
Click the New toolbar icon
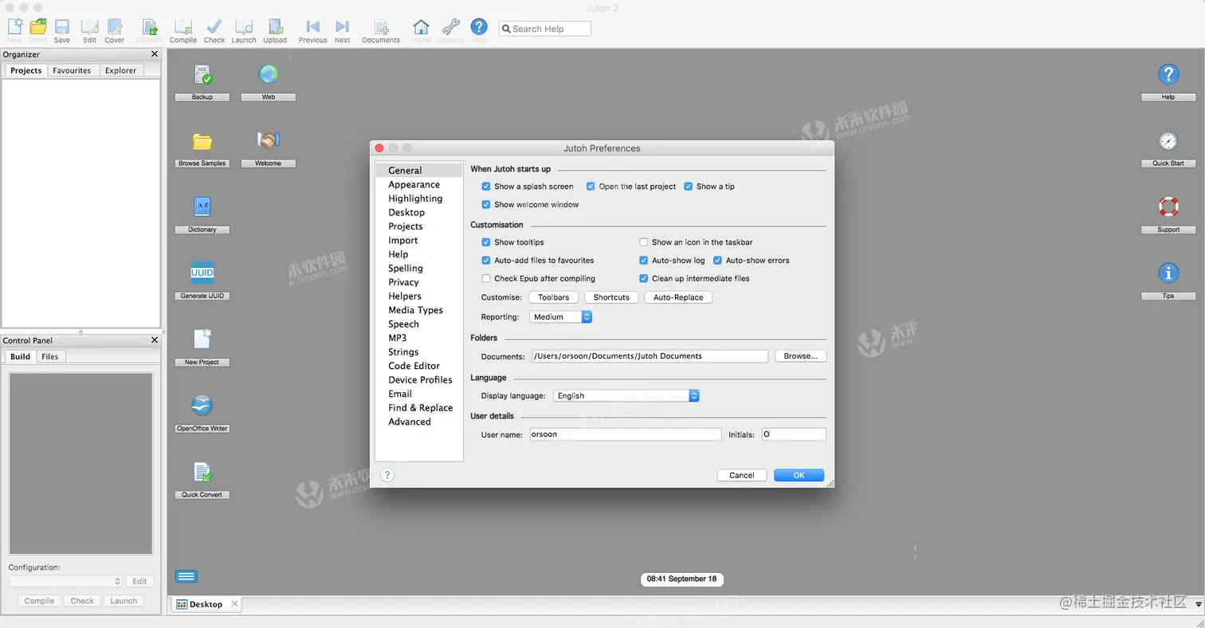[14, 28]
